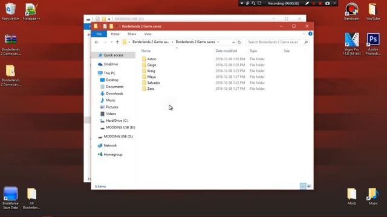Click the window-select icon in Bandicam bar

247,3
